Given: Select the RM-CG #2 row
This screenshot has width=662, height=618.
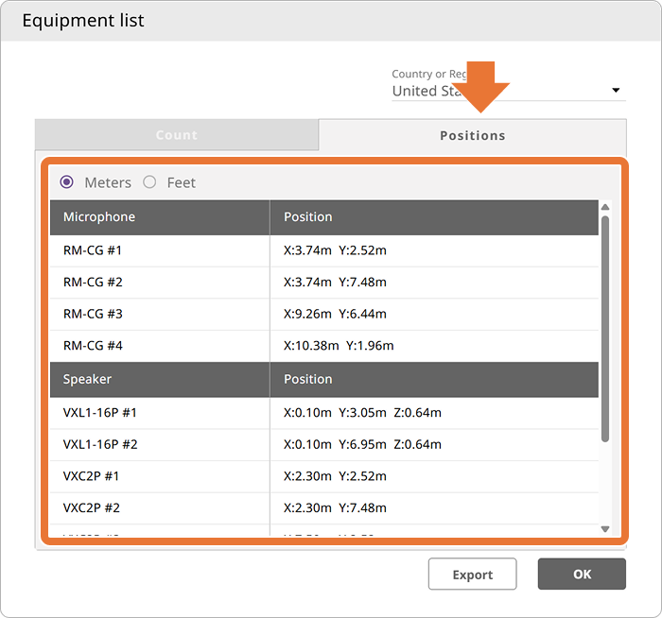Looking at the screenshot, I should (x=324, y=283).
